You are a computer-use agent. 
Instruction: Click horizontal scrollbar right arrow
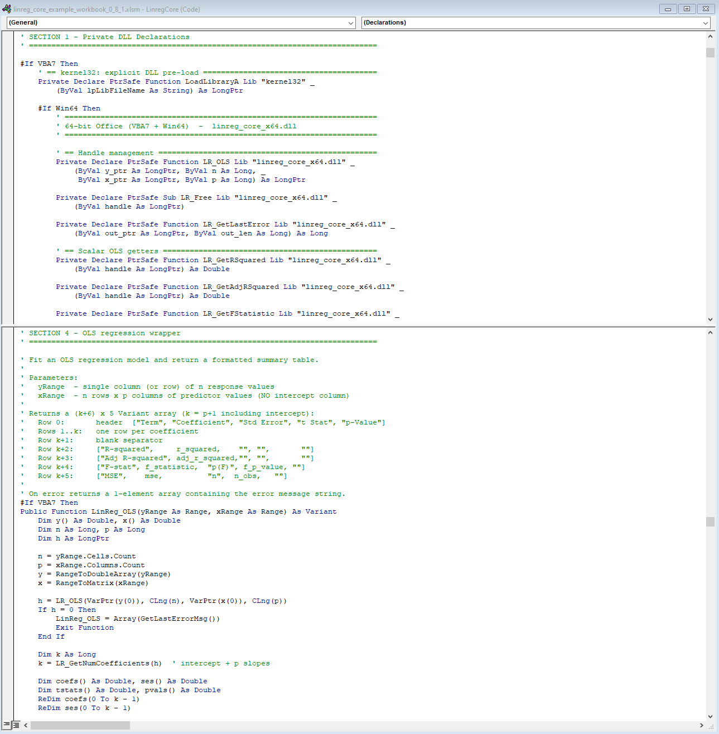(701, 726)
